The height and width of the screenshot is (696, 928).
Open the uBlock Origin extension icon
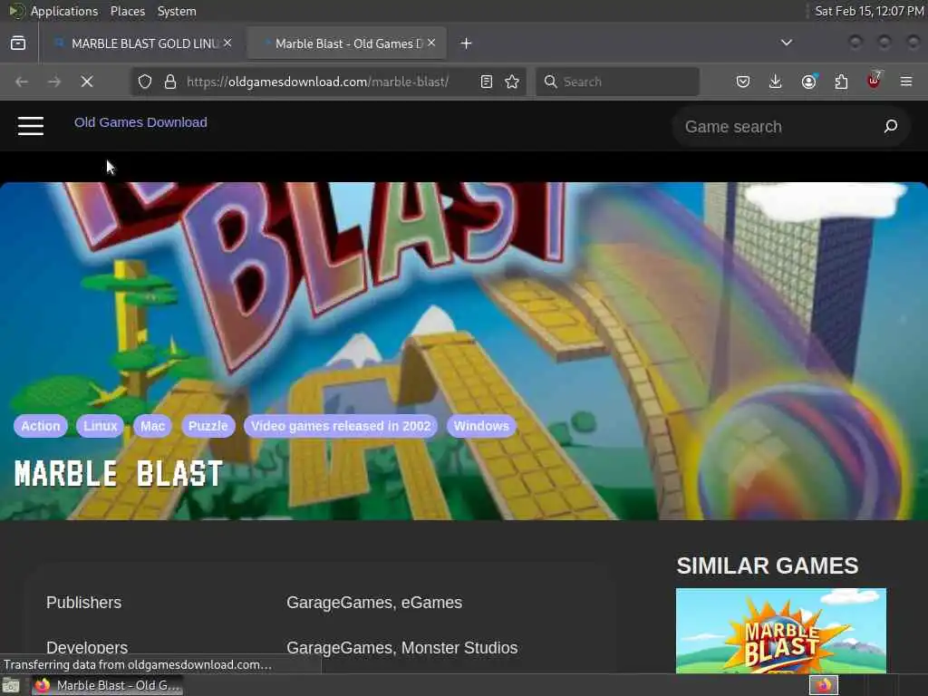[875, 81]
